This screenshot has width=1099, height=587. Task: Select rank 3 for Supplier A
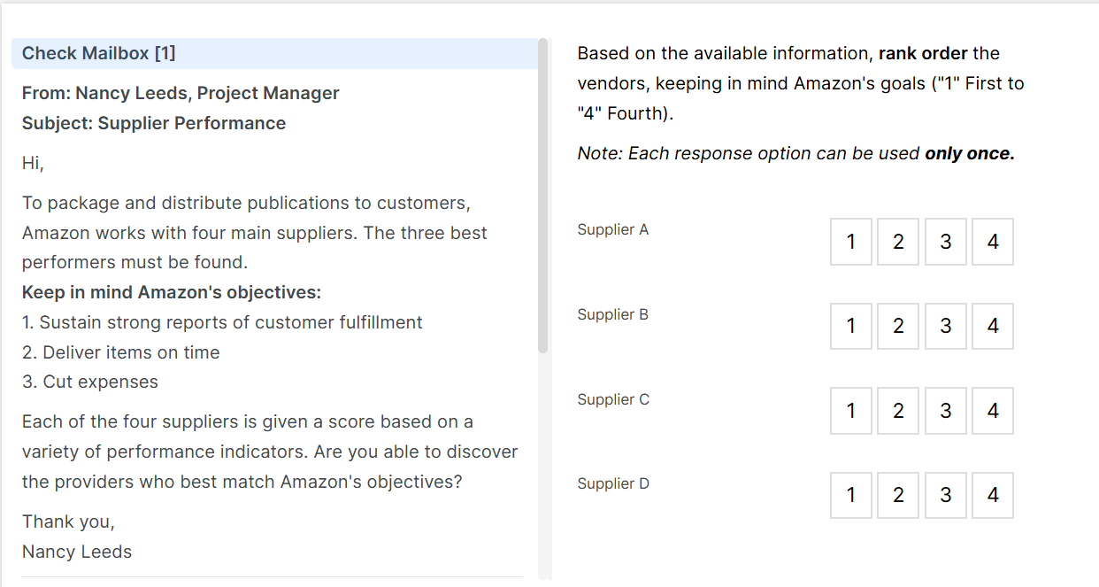pos(946,242)
